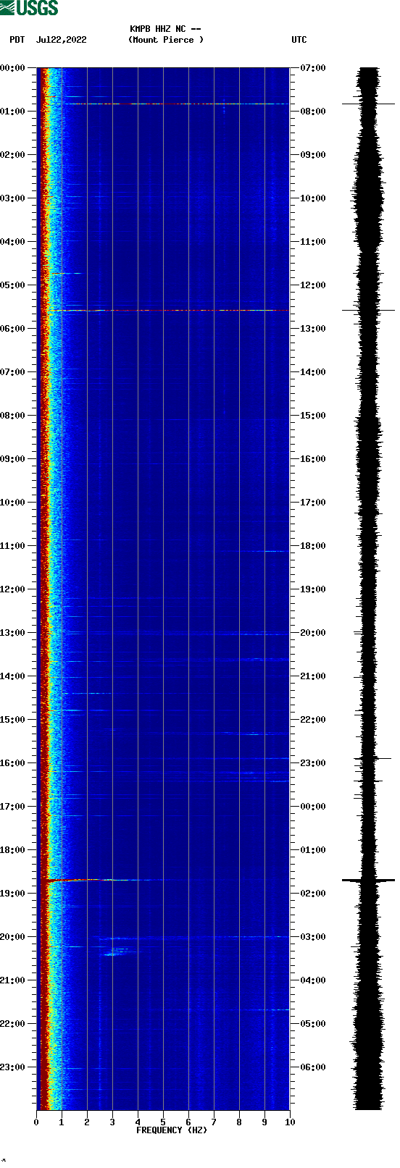
Task: Click the '21:00' label on PDT axis
Action: tap(13, 980)
